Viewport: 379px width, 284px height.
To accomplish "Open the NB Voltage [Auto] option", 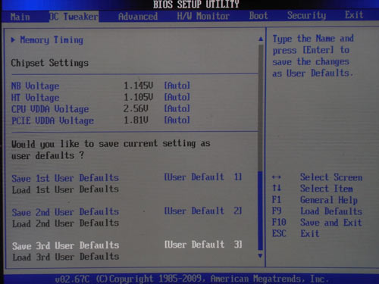I will (x=177, y=86).
